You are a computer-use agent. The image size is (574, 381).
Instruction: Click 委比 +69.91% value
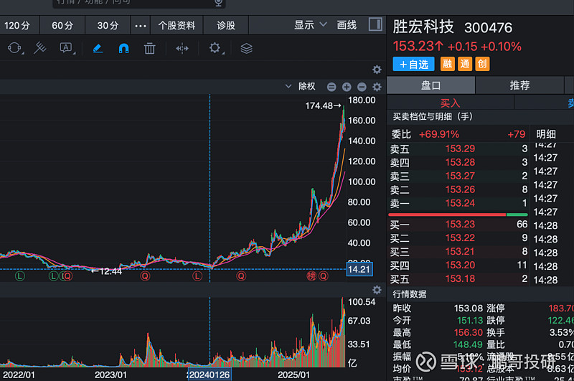click(x=438, y=134)
